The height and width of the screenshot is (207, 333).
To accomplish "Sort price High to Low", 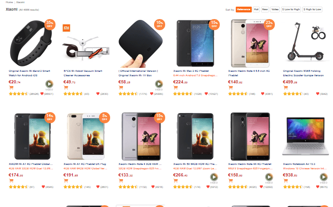I will 312,9.
